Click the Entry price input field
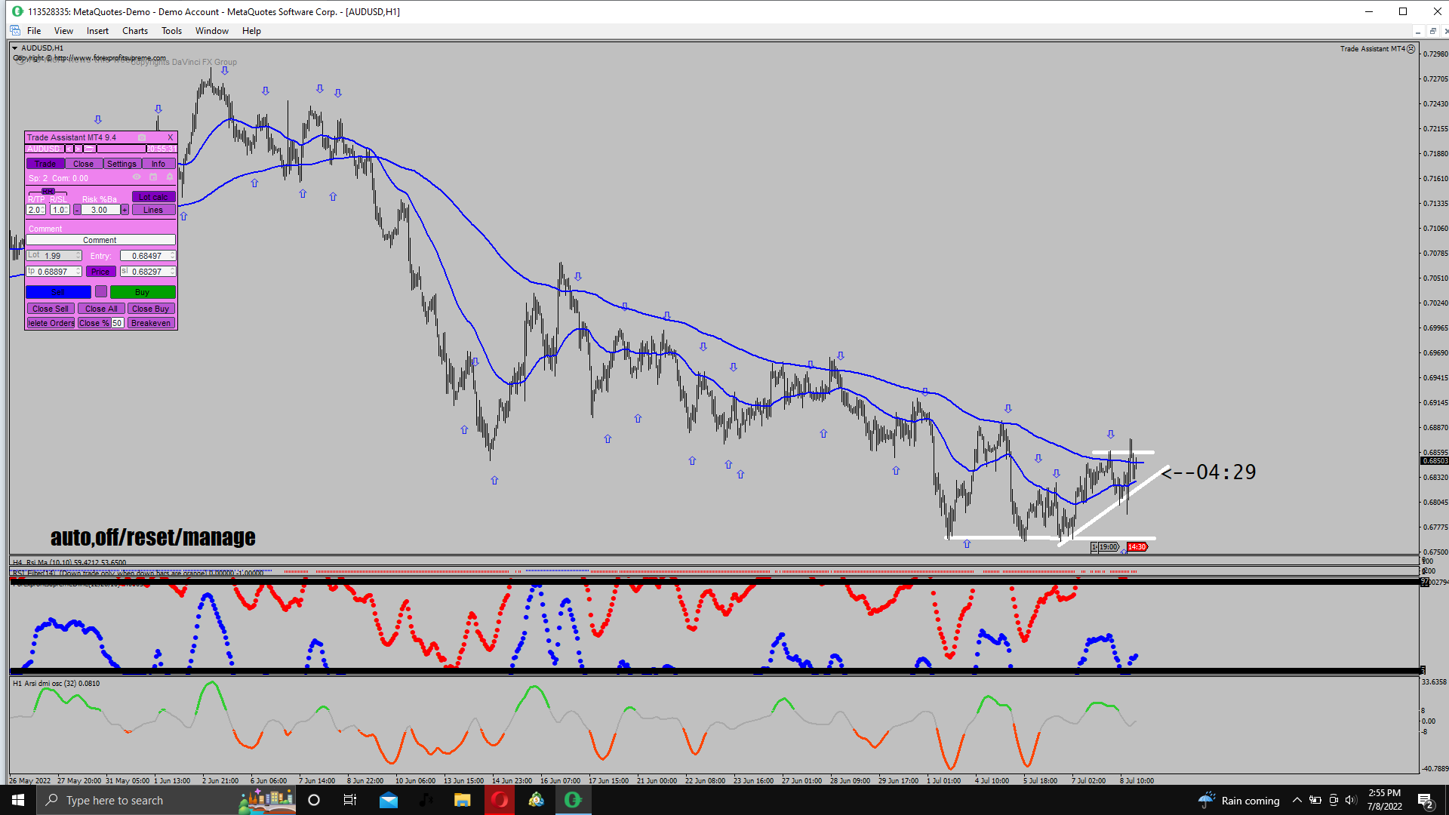The height and width of the screenshot is (815, 1449). 146,256
